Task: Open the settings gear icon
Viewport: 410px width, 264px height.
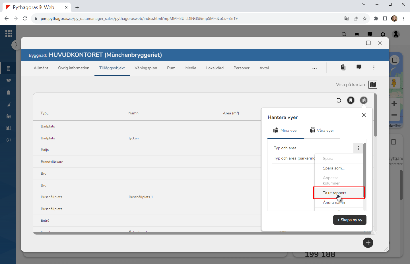Action: (383, 34)
